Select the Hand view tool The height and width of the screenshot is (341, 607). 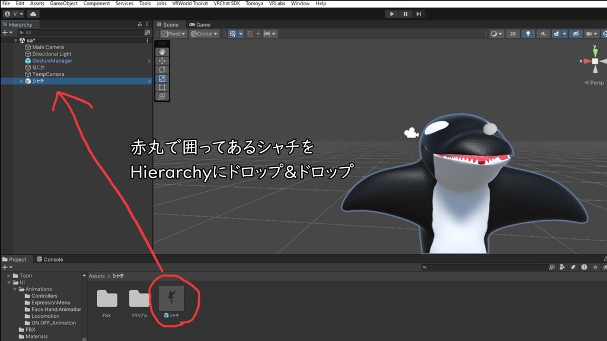click(x=162, y=52)
